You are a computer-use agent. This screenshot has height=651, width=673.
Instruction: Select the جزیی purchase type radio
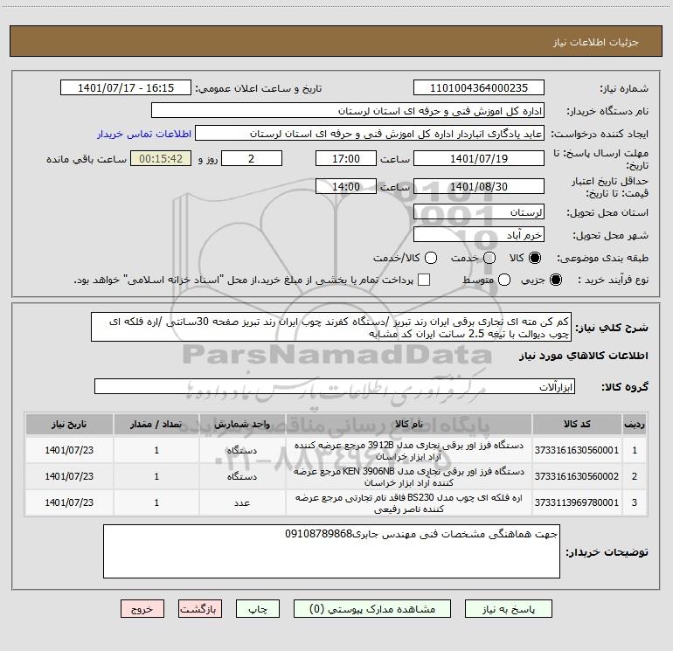(x=555, y=280)
